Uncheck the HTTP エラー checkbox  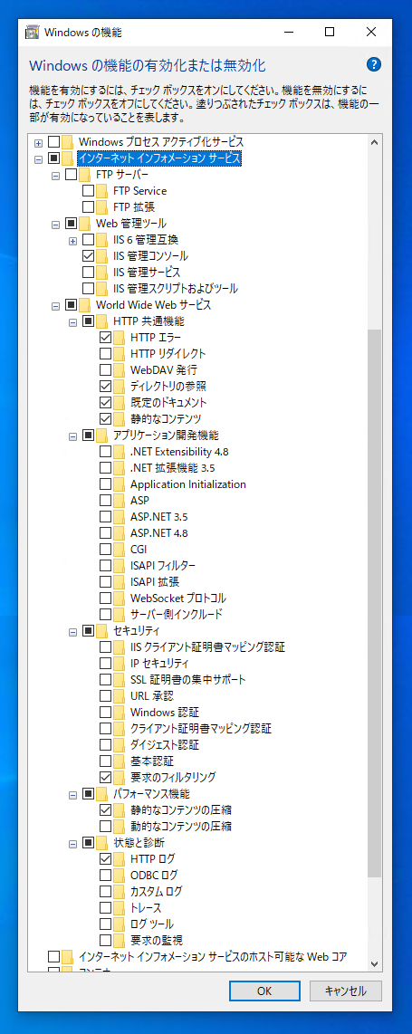tap(105, 338)
